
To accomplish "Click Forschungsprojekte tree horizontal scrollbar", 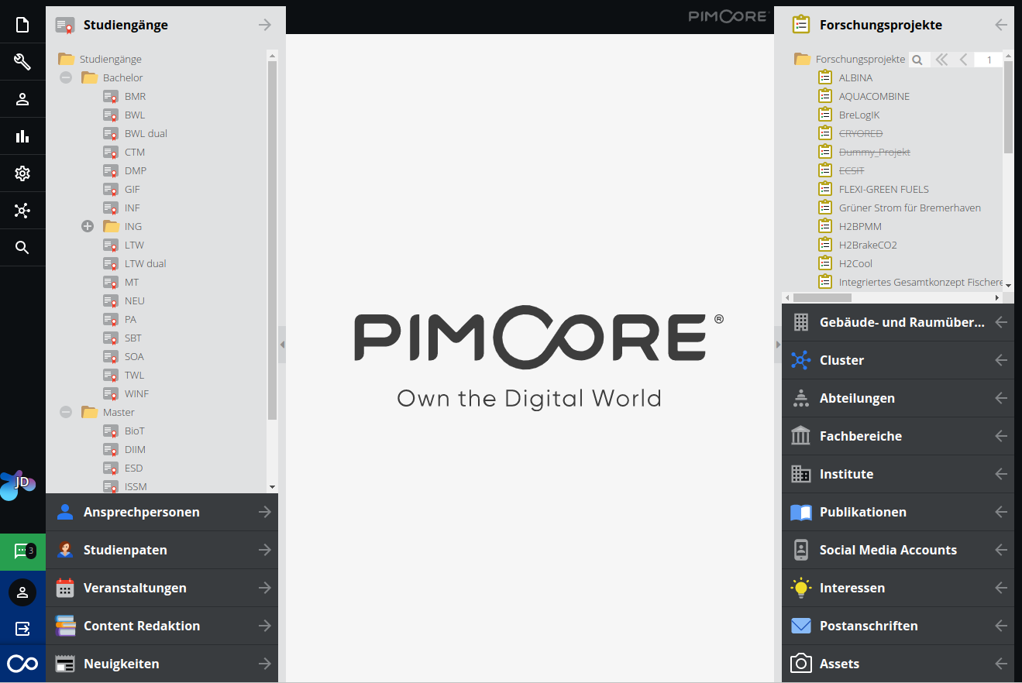I will tap(822, 297).
